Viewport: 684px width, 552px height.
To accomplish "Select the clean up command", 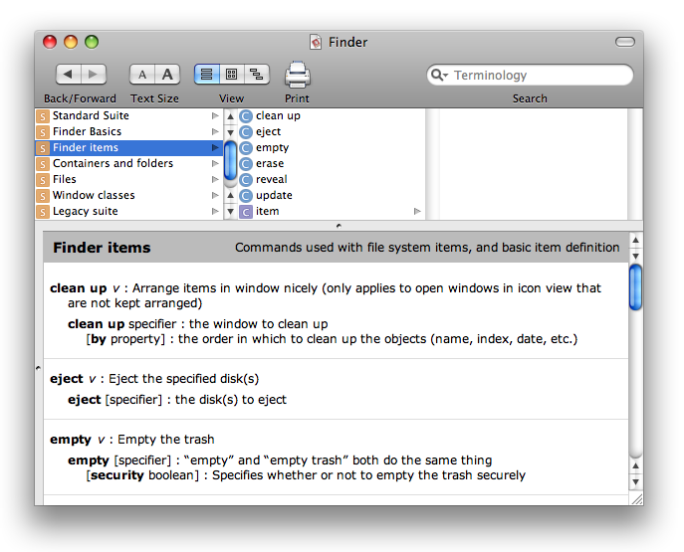I will (x=332, y=116).
